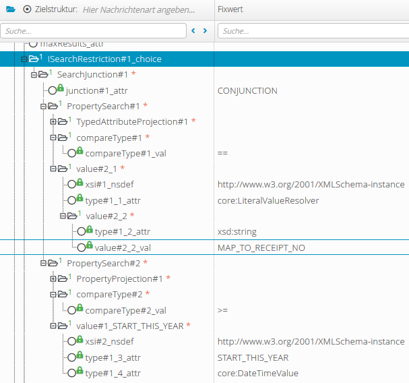Collapse the SearchJunction#1 tree node

point(34,75)
